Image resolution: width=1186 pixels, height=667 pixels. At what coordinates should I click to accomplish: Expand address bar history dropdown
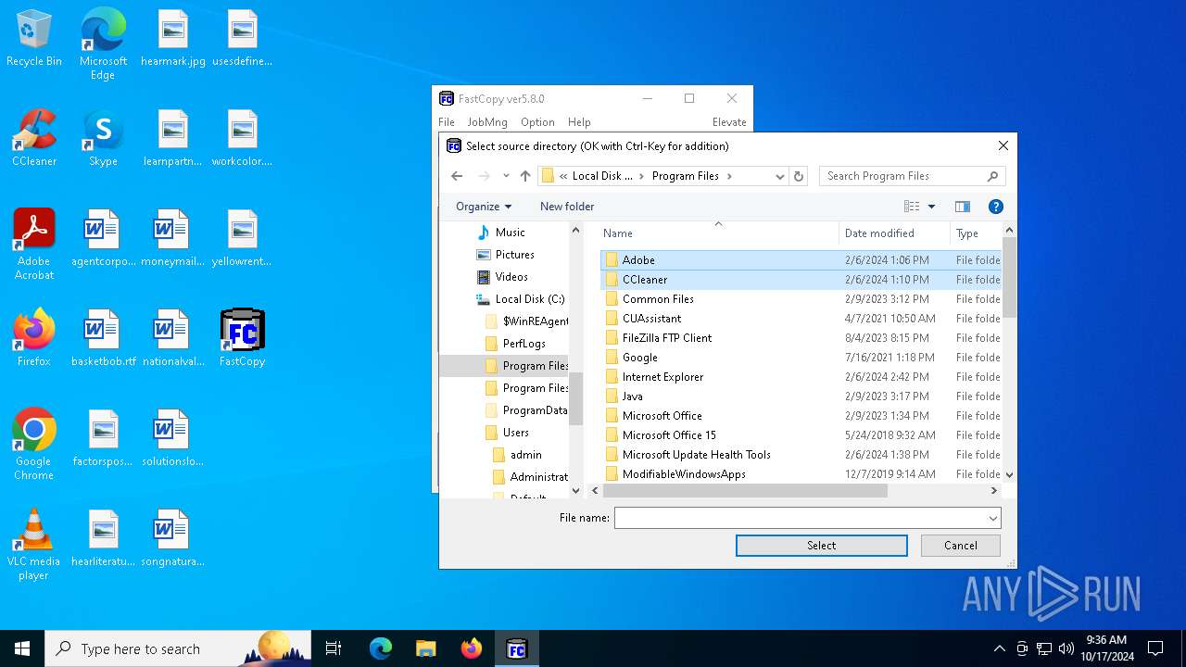pyautogui.click(x=780, y=176)
